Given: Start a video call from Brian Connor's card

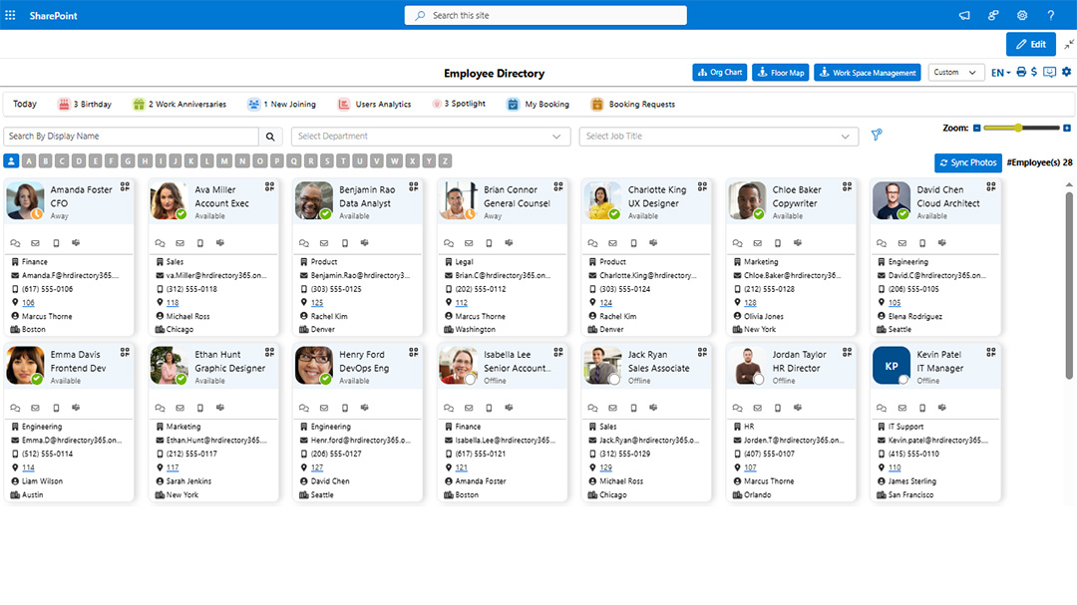Looking at the screenshot, I should [507, 242].
